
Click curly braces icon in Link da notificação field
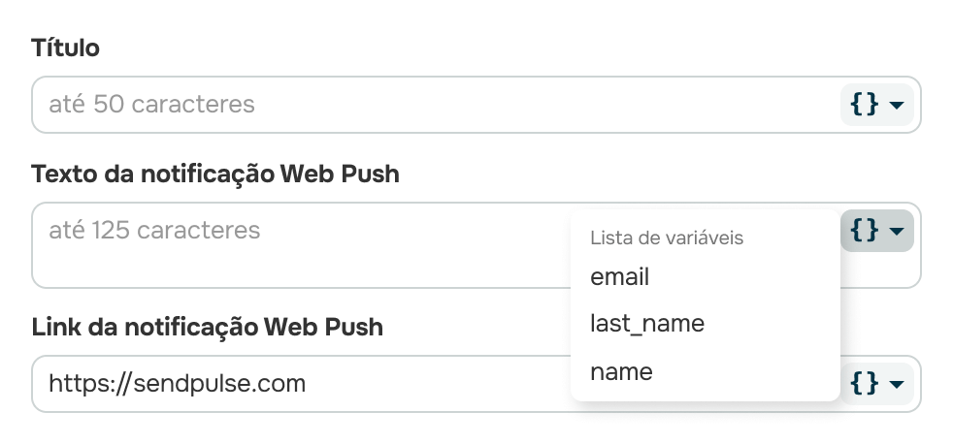click(865, 383)
